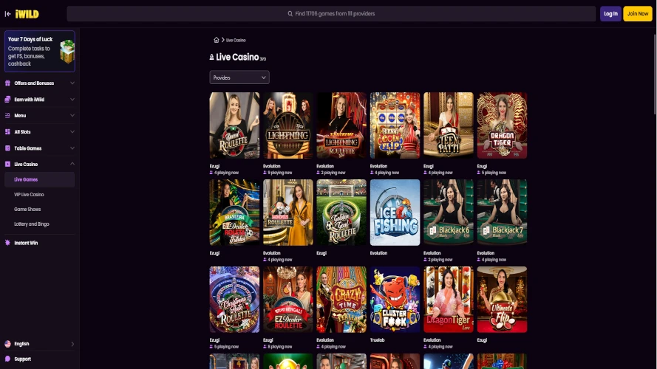
Task: Click the Log In button
Action: point(610,14)
